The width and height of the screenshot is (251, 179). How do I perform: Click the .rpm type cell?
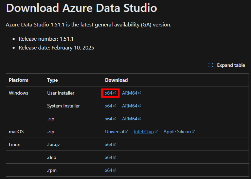click(52, 171)
